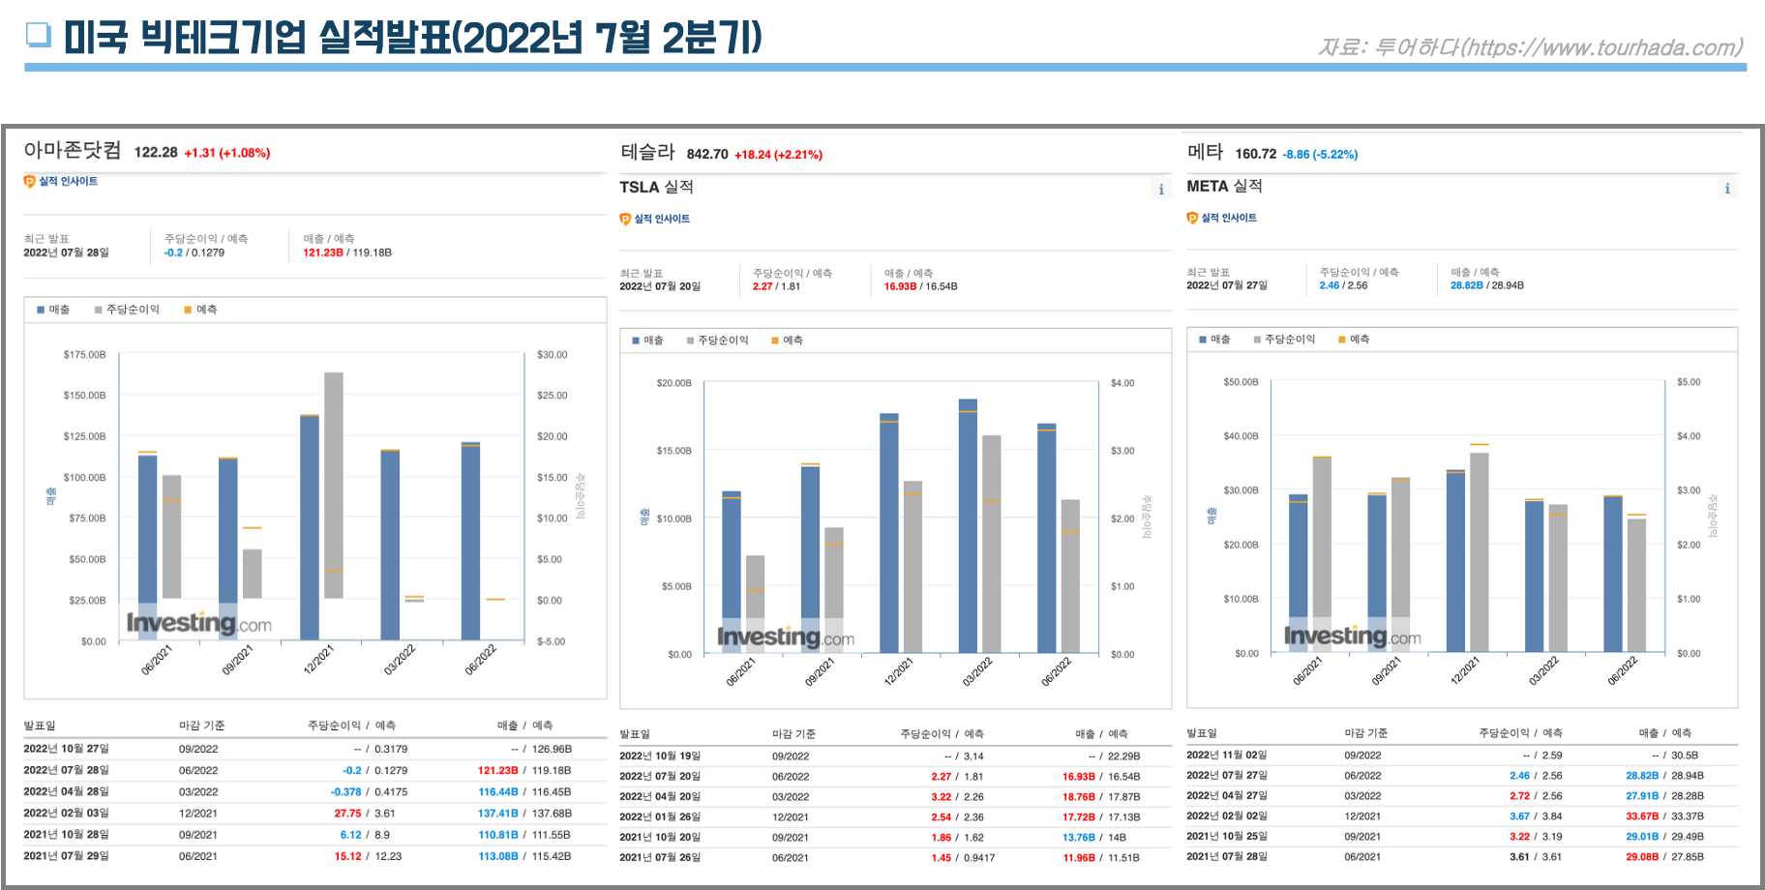Viewport: 1765px width, 890px height.
Task: Click the Meta 실적 인사이트 orange icon
Action: 1192,218
